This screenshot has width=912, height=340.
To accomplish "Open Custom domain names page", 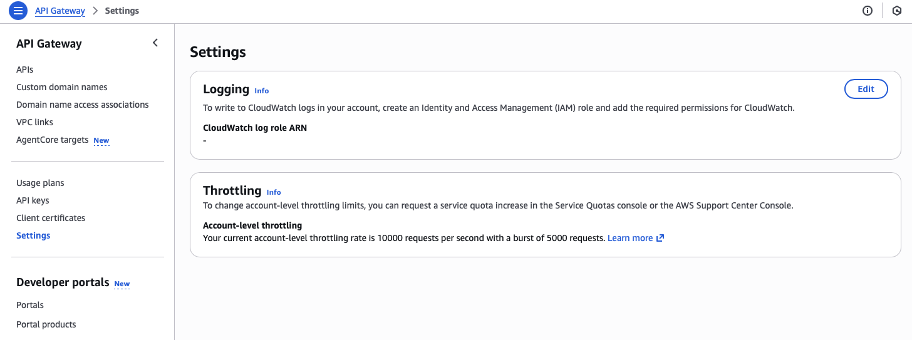I will click(x=62, y=87).
